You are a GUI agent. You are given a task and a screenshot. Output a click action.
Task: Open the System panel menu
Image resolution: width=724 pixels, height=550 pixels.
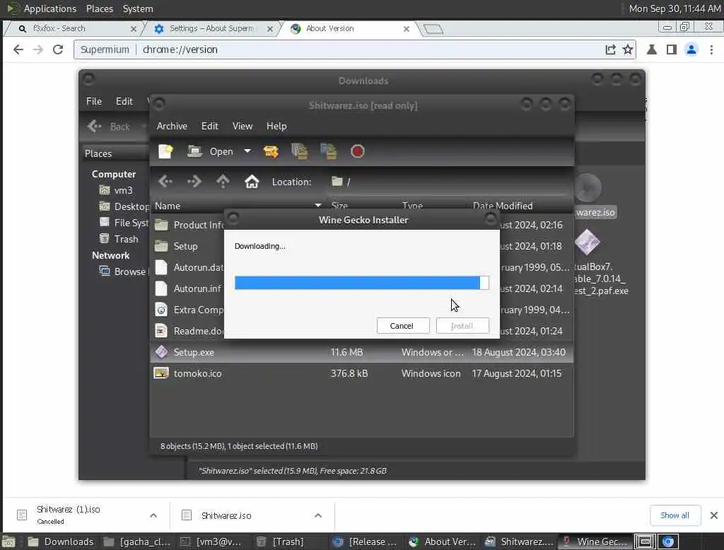(138, 8)
